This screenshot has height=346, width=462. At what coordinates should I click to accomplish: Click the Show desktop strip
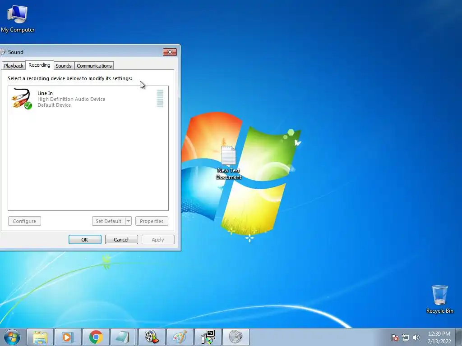(x=459, y=337)
